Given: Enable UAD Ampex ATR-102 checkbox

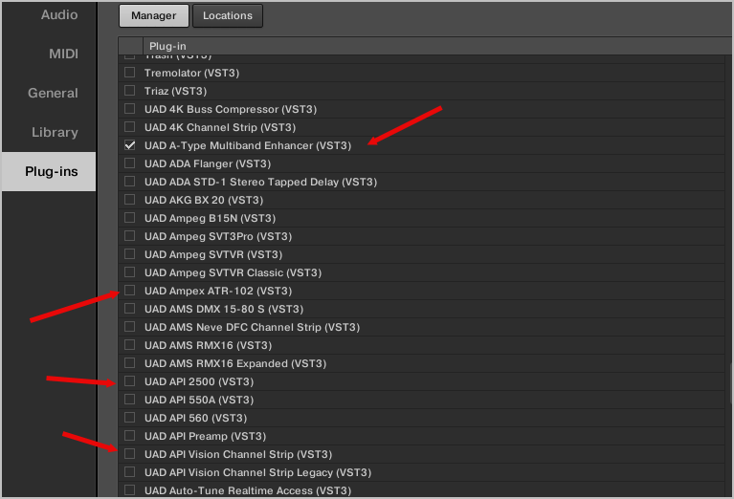Looking at the screenshot, I should click(x=129, y=291).
